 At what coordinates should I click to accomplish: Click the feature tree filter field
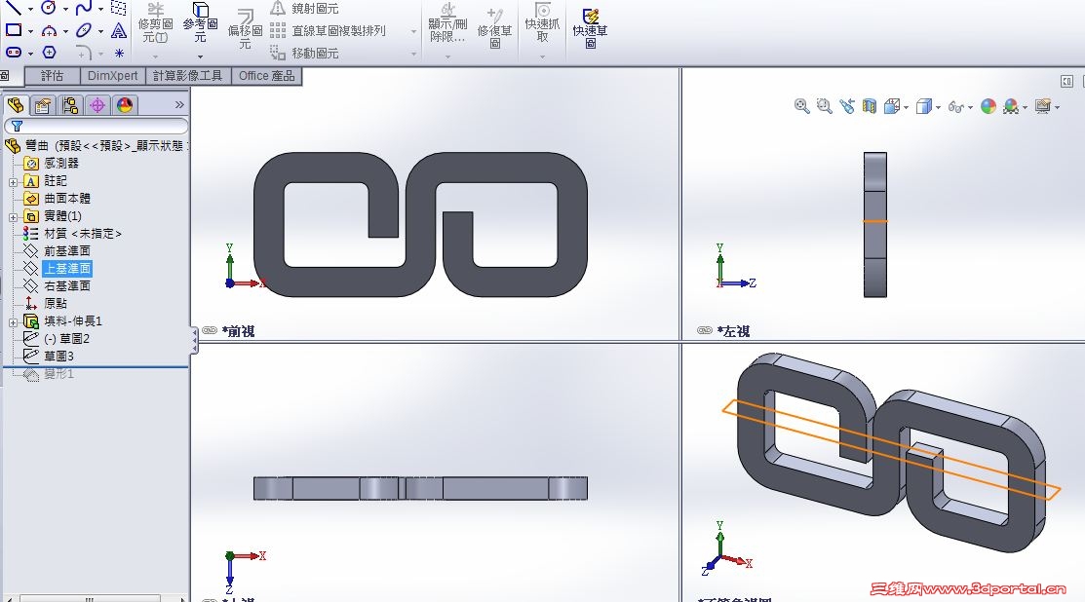97,126
